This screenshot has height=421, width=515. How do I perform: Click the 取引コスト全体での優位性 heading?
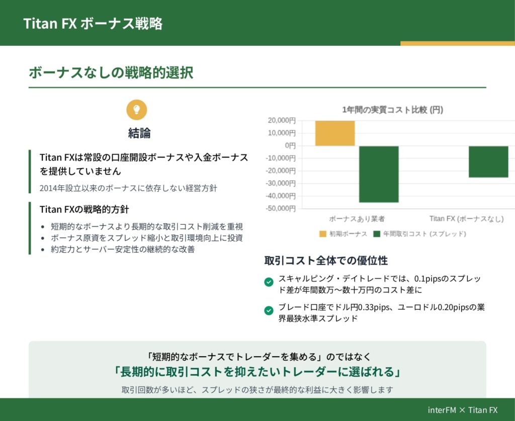[x=326, y=261]
